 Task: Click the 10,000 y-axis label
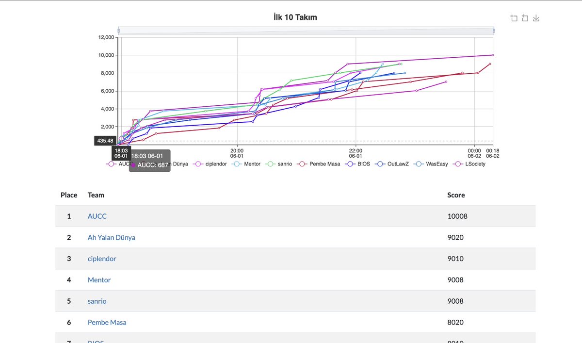point(106,55)
